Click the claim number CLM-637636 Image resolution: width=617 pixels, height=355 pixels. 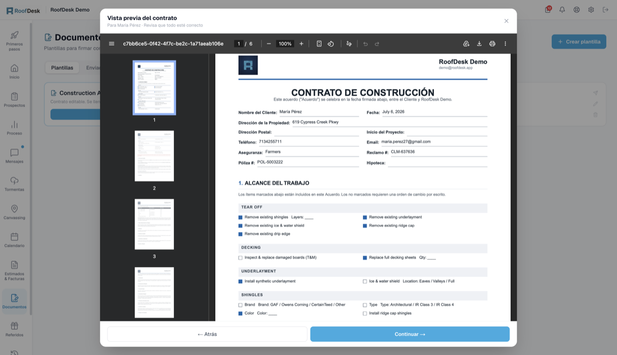(x=403, y=152)
